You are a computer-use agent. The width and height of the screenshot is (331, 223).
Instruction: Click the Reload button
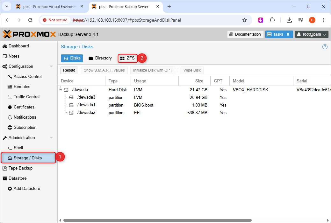coord(69,70)
